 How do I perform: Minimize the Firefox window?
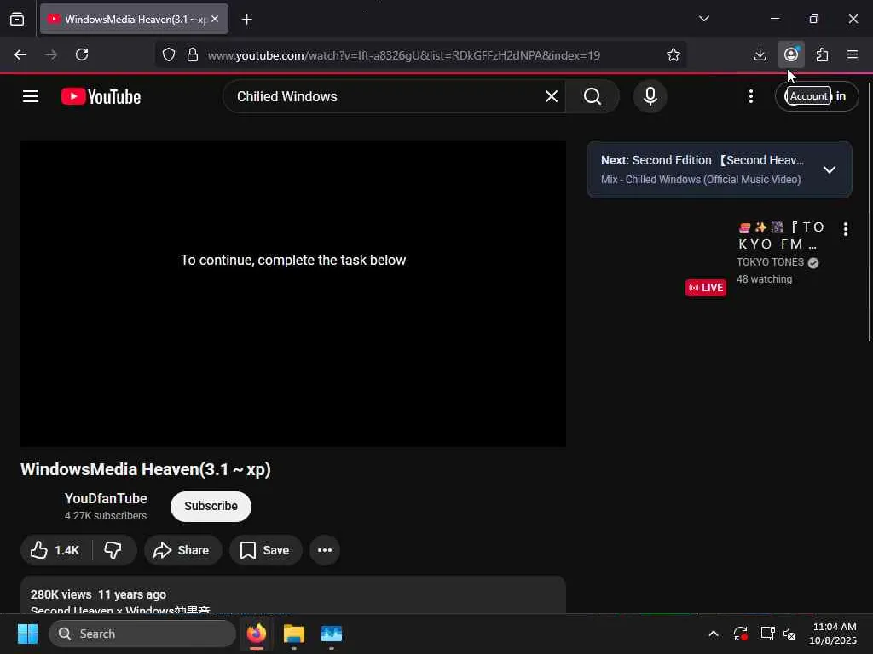pos(774,19)
